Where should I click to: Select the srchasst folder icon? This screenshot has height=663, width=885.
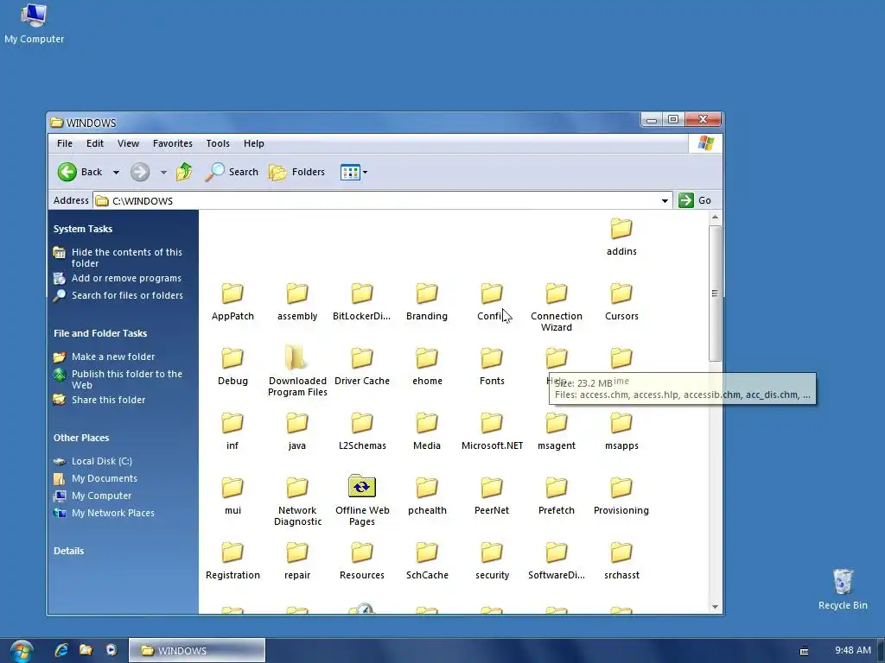(x=621, y=553)
